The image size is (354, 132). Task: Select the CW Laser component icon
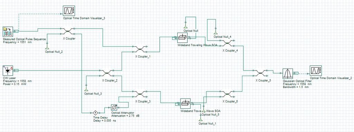8,70
